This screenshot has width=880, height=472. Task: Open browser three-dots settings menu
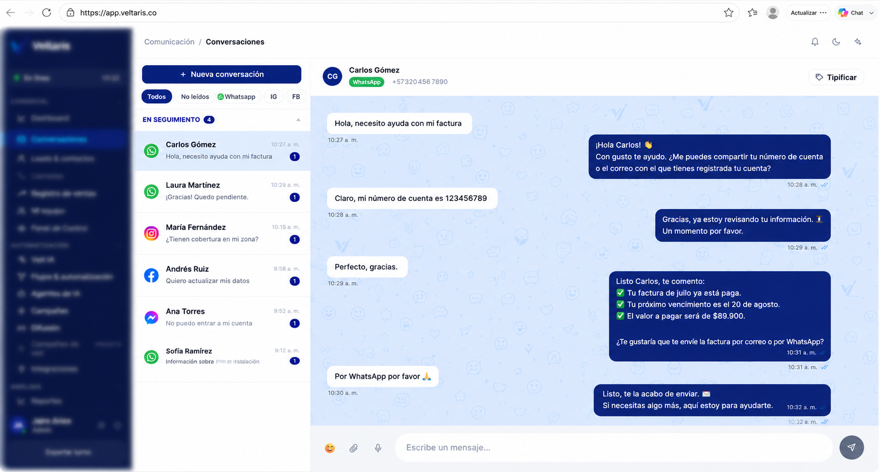pyautogui.click(x=823, y=13)
